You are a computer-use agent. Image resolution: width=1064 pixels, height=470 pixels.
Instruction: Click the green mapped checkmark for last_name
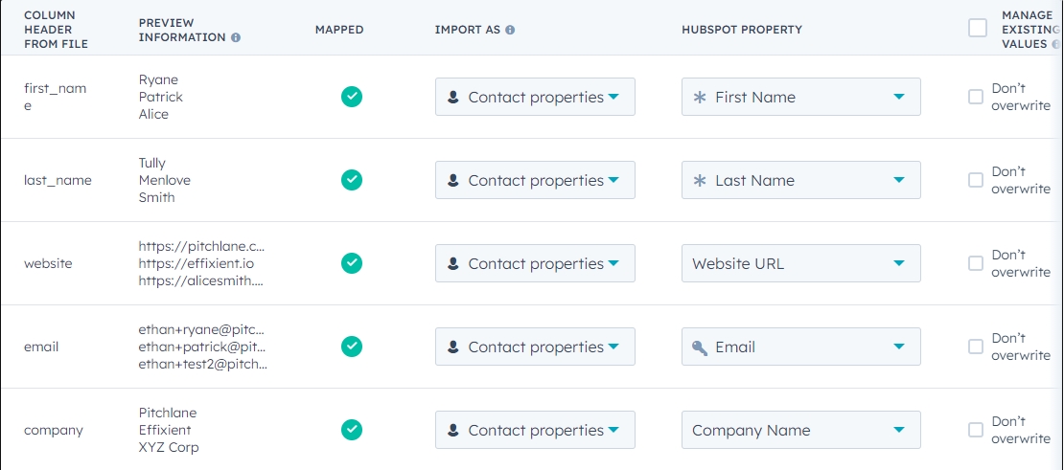(352, 180)
